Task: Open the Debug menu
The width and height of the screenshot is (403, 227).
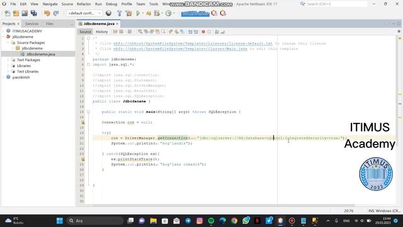Action: click(x=111, y=4)
